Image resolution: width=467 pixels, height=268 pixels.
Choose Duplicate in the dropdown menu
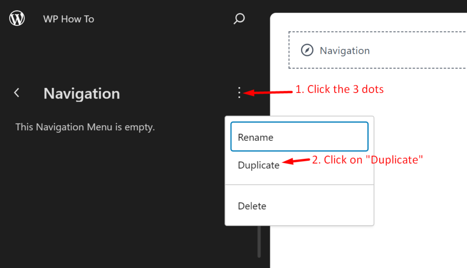[259, 165]
